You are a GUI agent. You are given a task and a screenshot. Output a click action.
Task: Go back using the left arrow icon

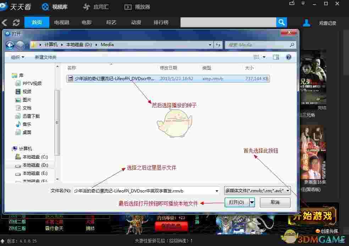[5, 22]
